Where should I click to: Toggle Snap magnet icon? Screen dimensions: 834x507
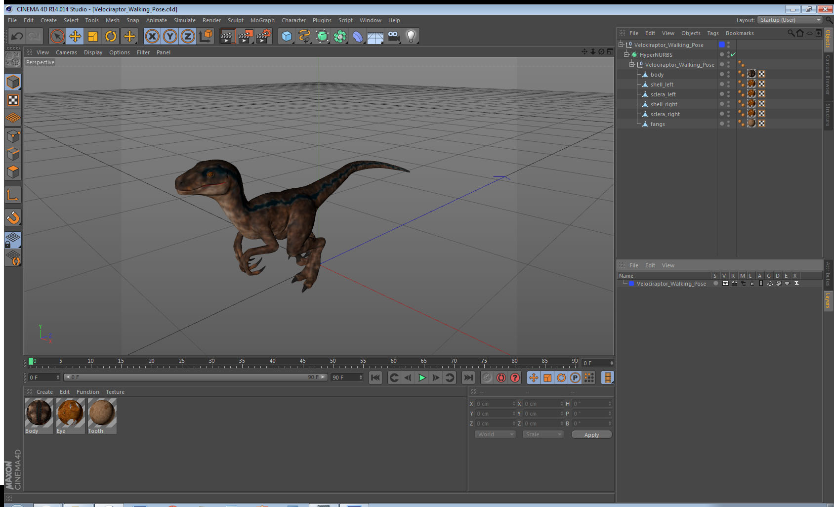pyautogui.click(x=13, y=217)
